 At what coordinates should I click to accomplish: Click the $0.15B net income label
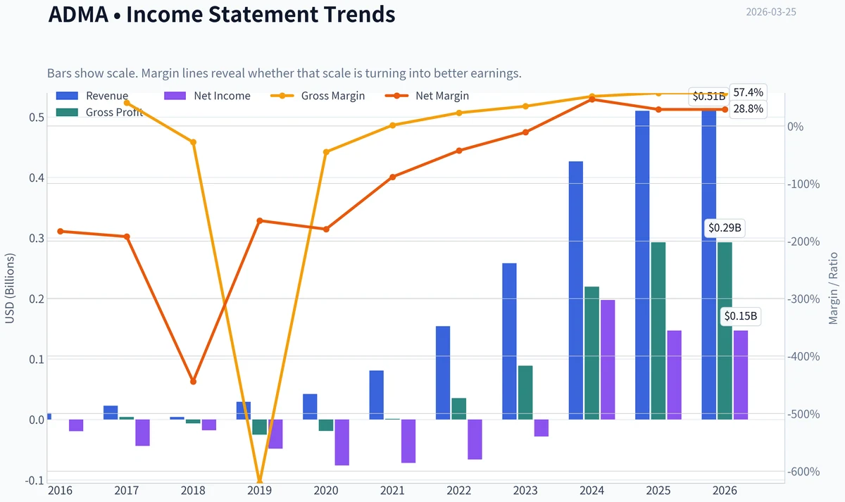741,317
